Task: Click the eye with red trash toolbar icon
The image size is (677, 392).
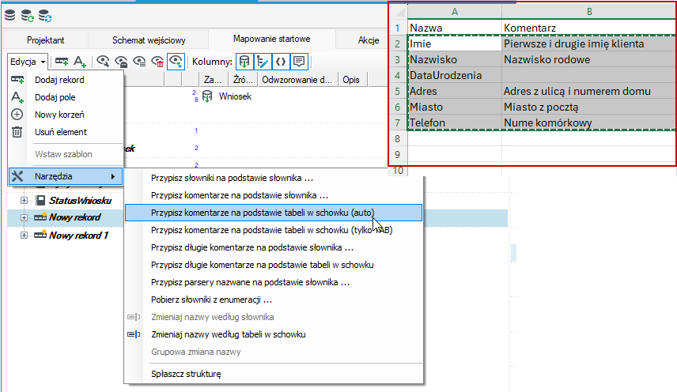Action: coord(157,62)
